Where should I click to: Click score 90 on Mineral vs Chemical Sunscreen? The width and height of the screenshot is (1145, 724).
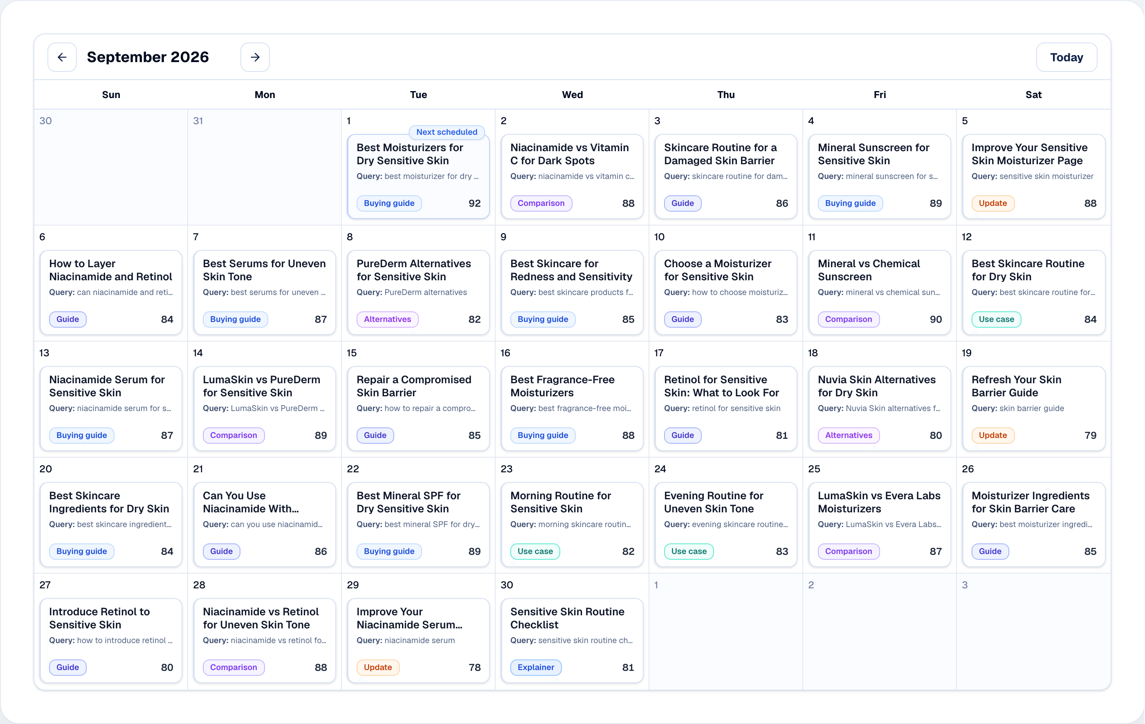(x=935, y=319)
